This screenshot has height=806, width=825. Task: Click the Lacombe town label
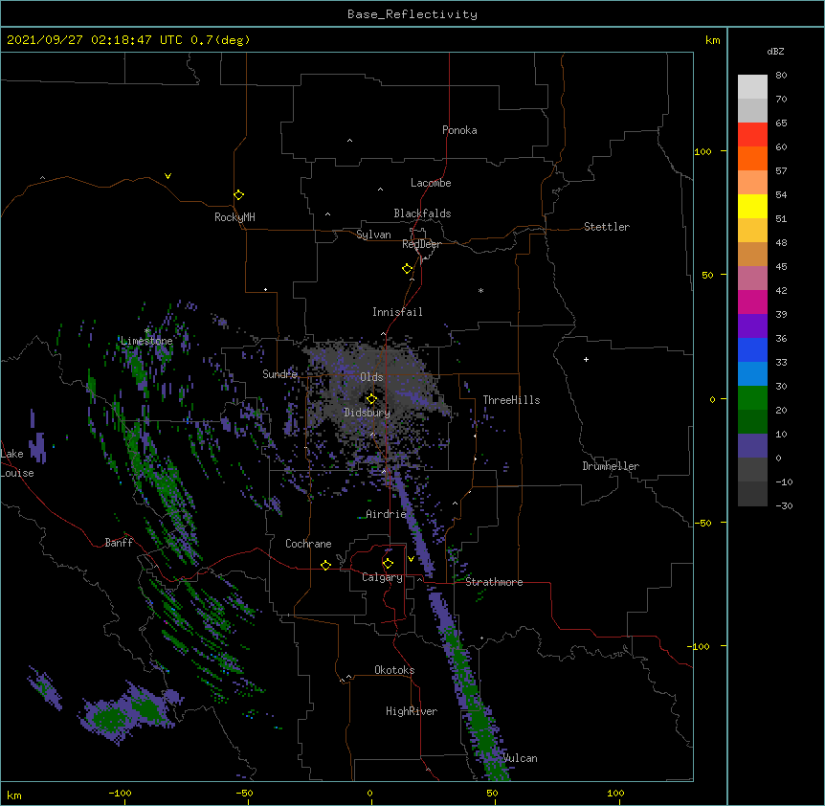(431, 183)
